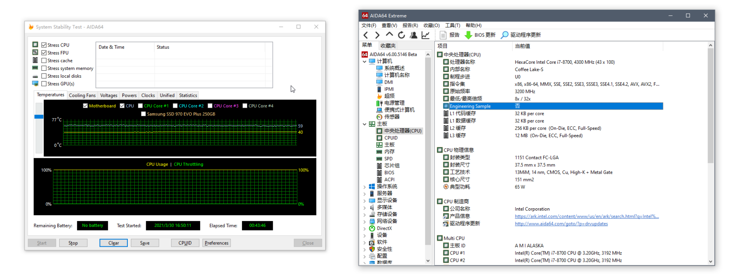Click the tree pane scroll down arrow
The width and height of the screenshot is (748, 279).
coord(428,261)
